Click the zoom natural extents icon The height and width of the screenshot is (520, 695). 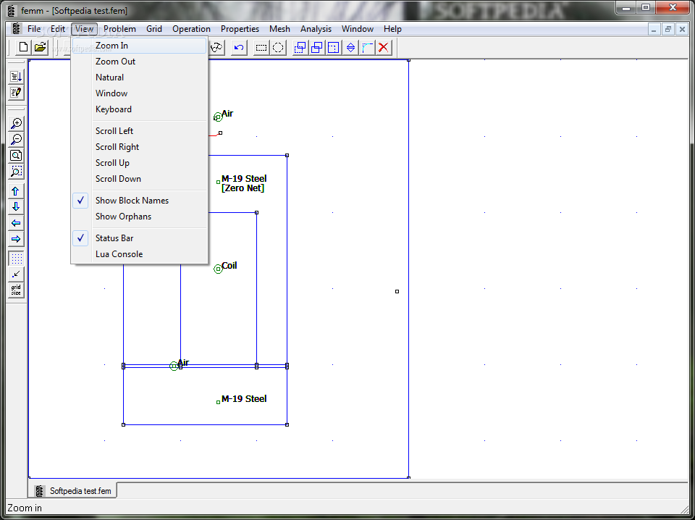pyautogui.click(x=16, y=155)
